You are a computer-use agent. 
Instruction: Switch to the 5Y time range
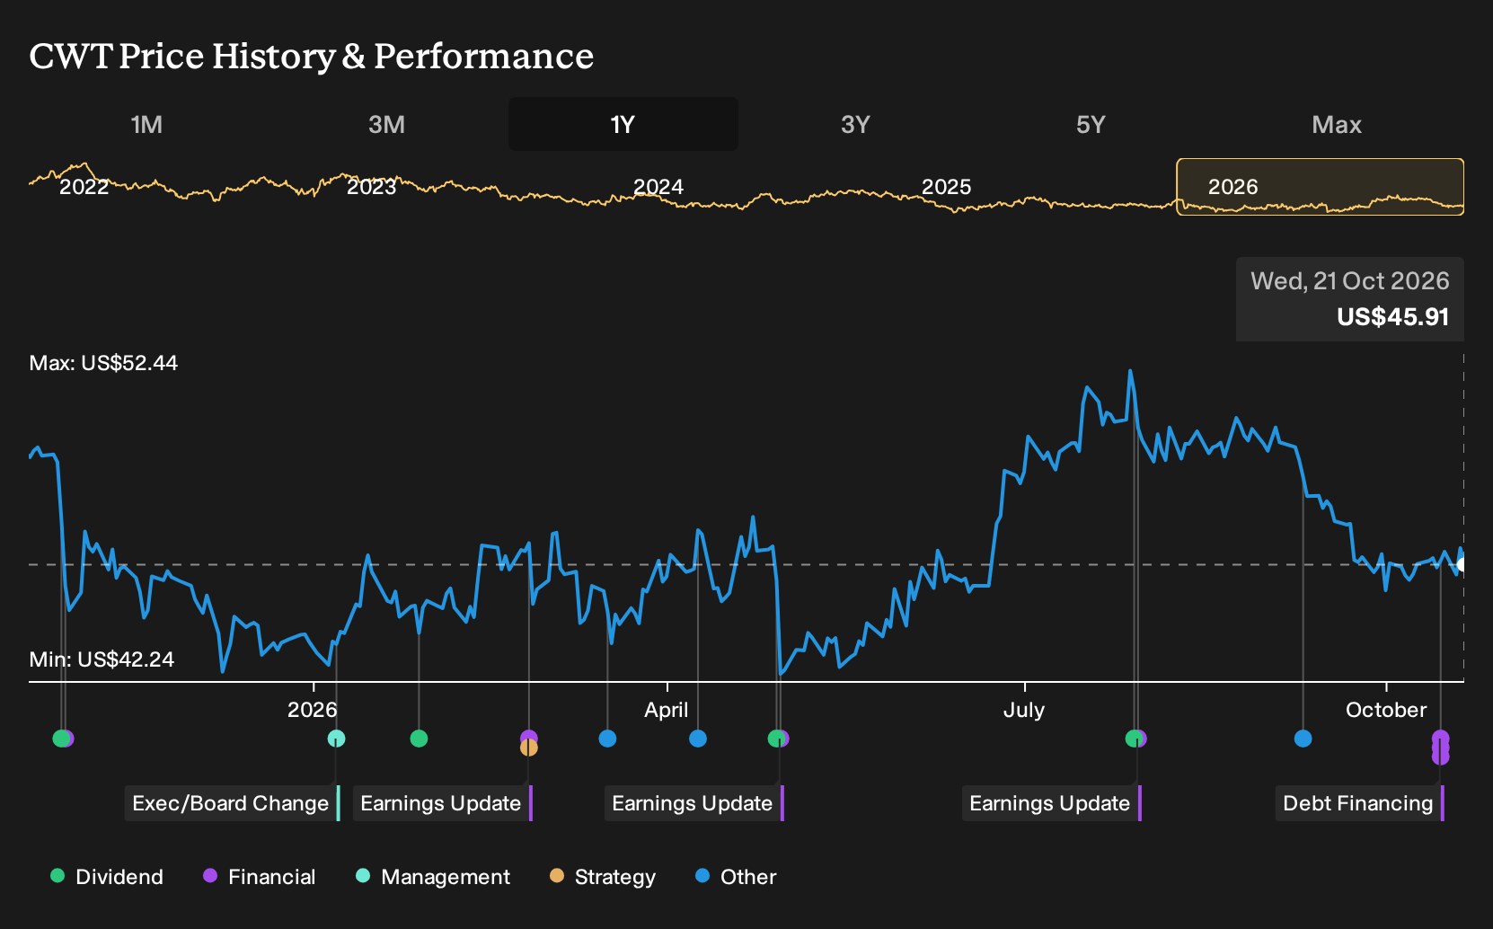pyautogui.click(x=1091, y=124)
